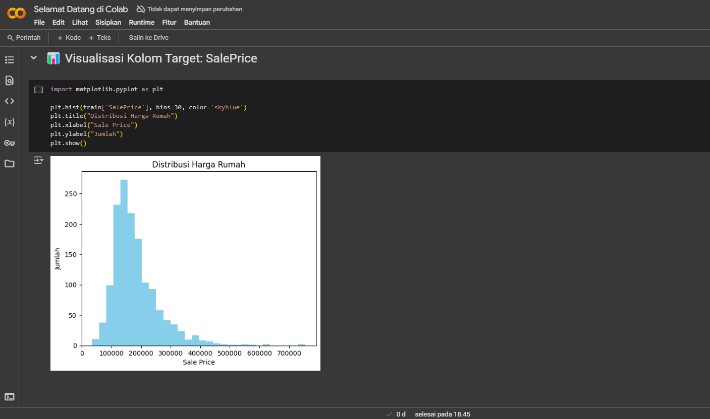Click the Jumlah y-axis label
The width and height of the screenshot is (710, 419).
point(58,259)
